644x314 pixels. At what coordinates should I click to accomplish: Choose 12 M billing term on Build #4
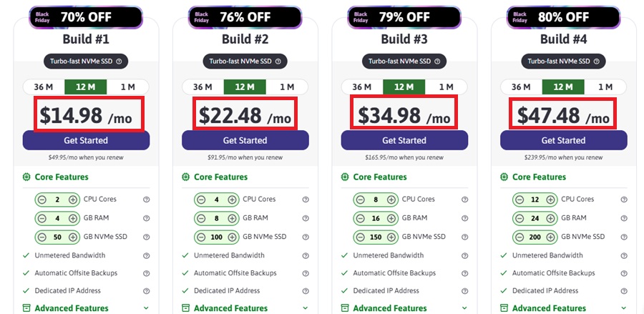click(563, 87)
